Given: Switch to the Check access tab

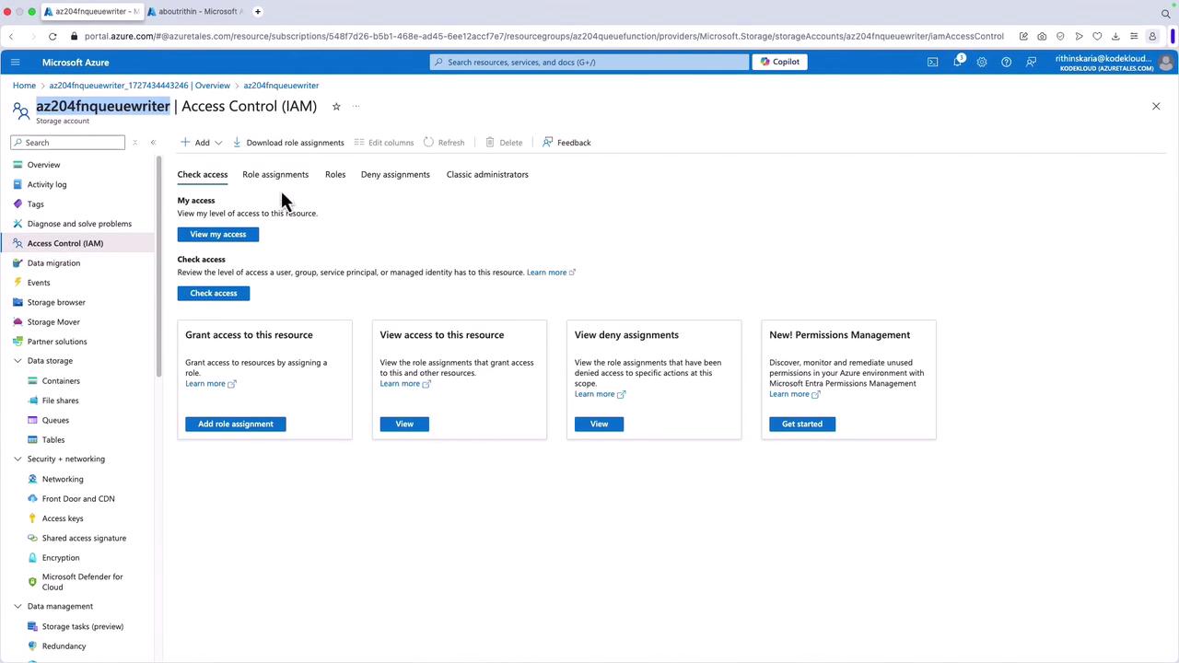Looking at the screenshot, I should 203,174.
